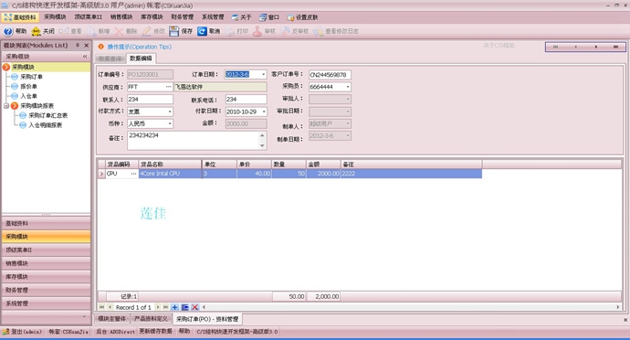Close the Modules List panel

[86, 46]
